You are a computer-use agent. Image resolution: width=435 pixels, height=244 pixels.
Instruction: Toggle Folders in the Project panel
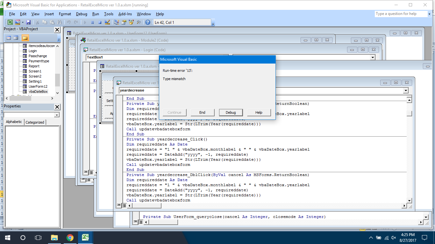[x=25, y=38]
